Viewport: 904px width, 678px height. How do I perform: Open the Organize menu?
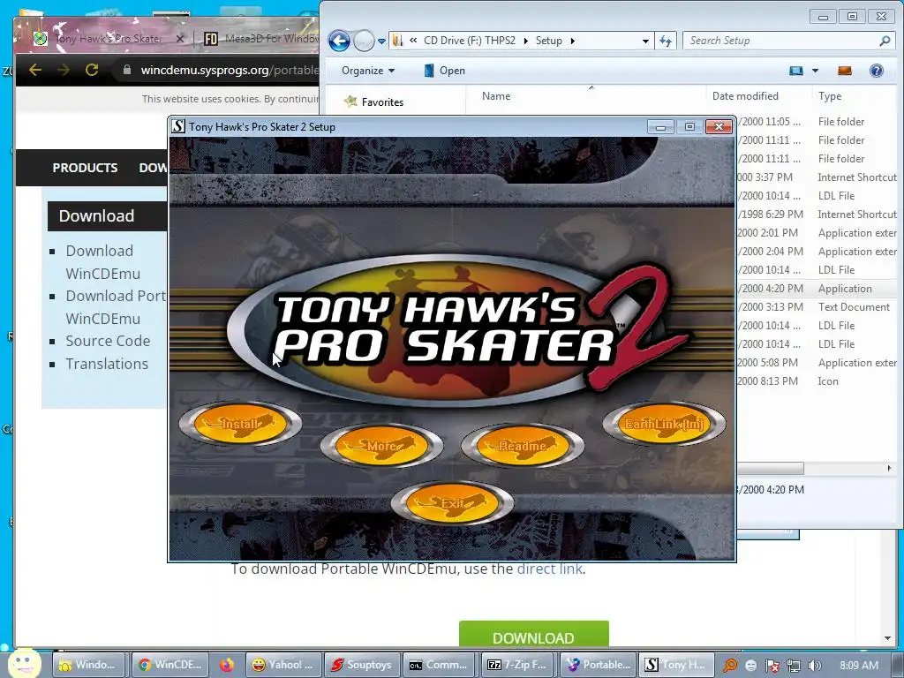pos(368,71)
